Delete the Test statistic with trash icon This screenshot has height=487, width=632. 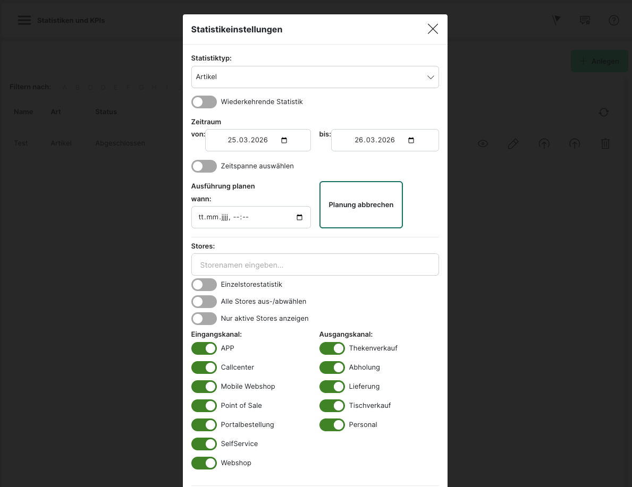[605, 143]
